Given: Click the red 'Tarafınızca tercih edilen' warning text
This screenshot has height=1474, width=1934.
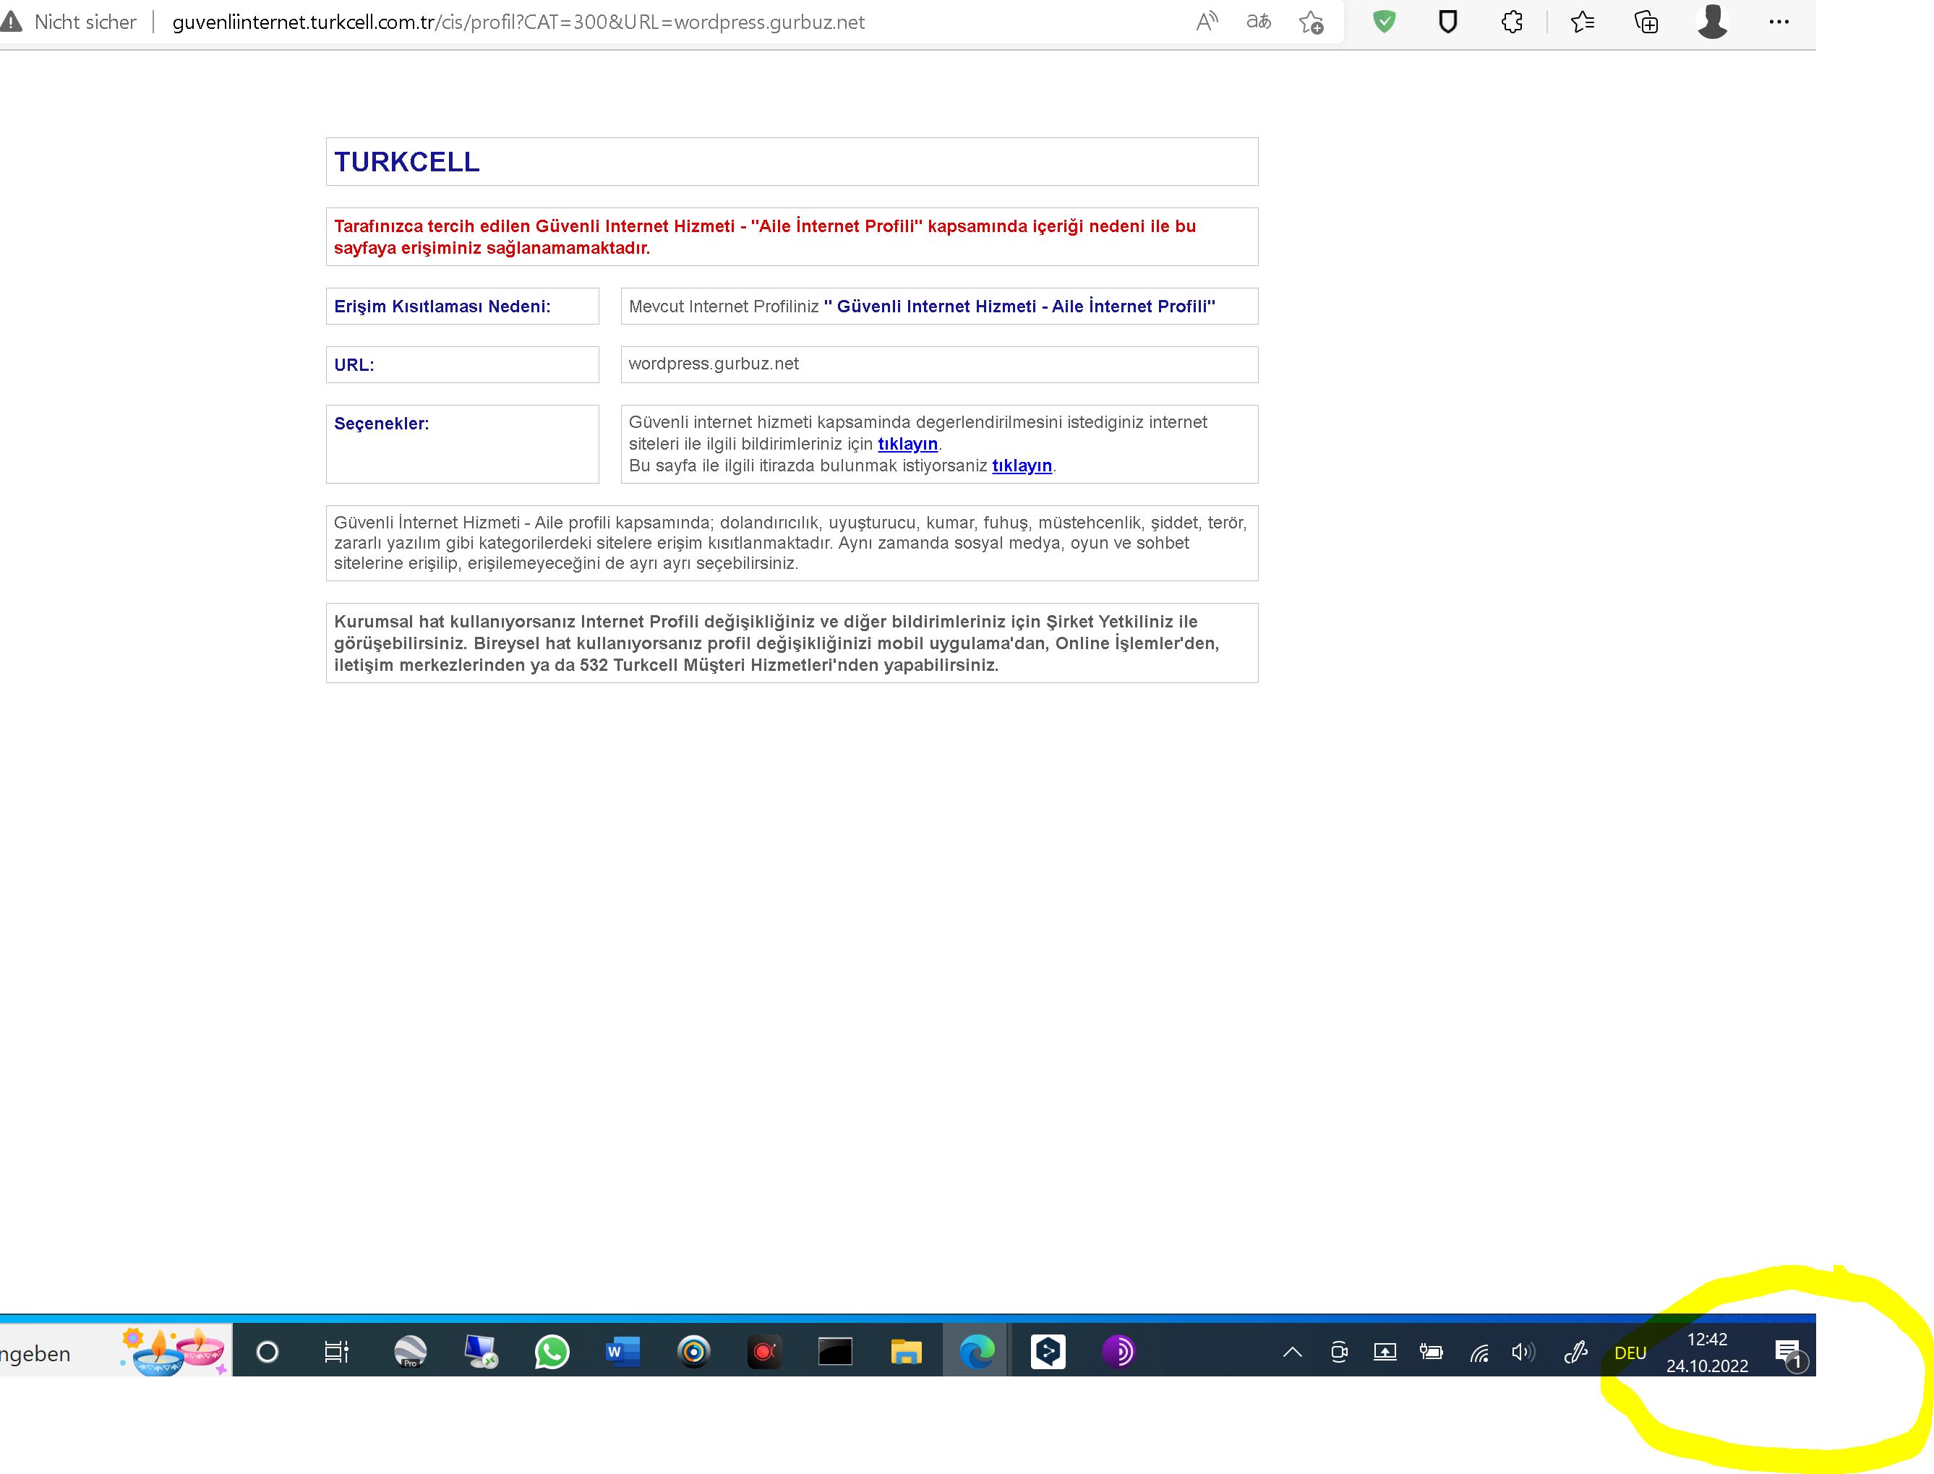Looking at the screenshot, I should (765, 237).
